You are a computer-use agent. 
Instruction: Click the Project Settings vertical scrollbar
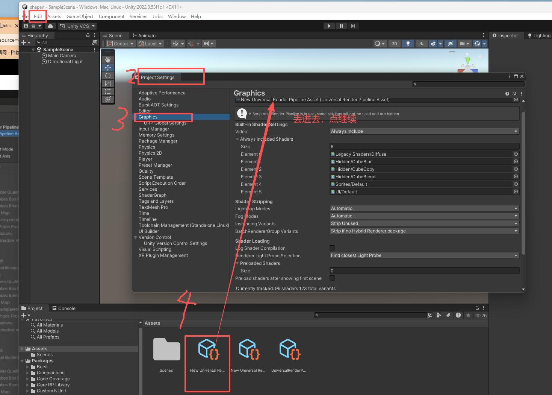[523, 183]
